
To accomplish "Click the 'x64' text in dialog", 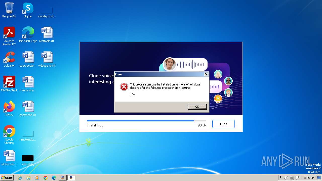I will pos(132,94).
